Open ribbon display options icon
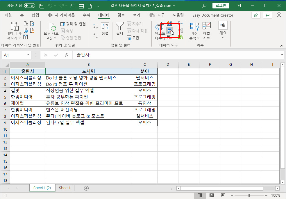 239,6
